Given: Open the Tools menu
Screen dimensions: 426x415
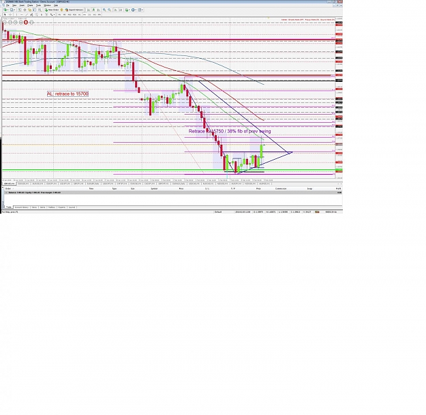Looking at the screenshot, I should (x=38, y=5).
